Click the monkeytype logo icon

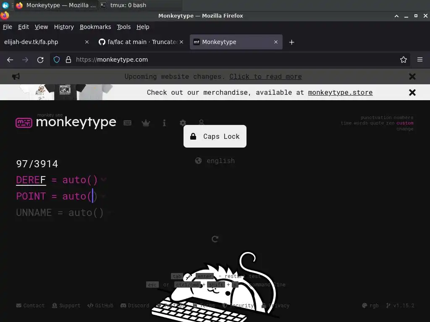pos(24,123)
